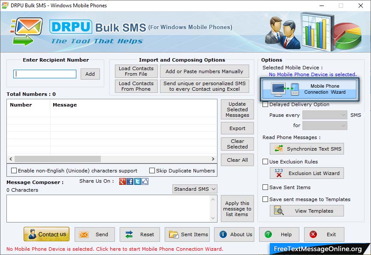Click 'No Mobile Phone Device is selected' blue link
This screenshot has width=371, height=255.
[x=313, y=74]
